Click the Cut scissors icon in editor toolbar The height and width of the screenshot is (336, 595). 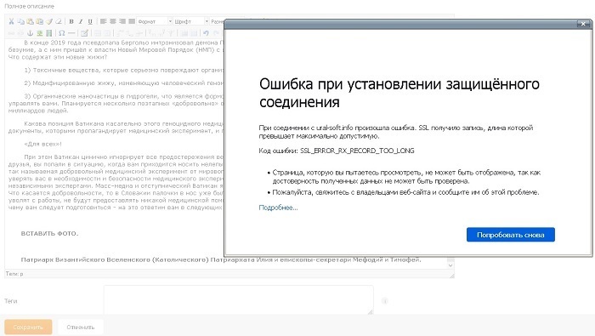pos(11,21)
